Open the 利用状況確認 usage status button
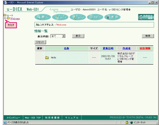This screenshot has height=125, width=159. tap(146, 17)
